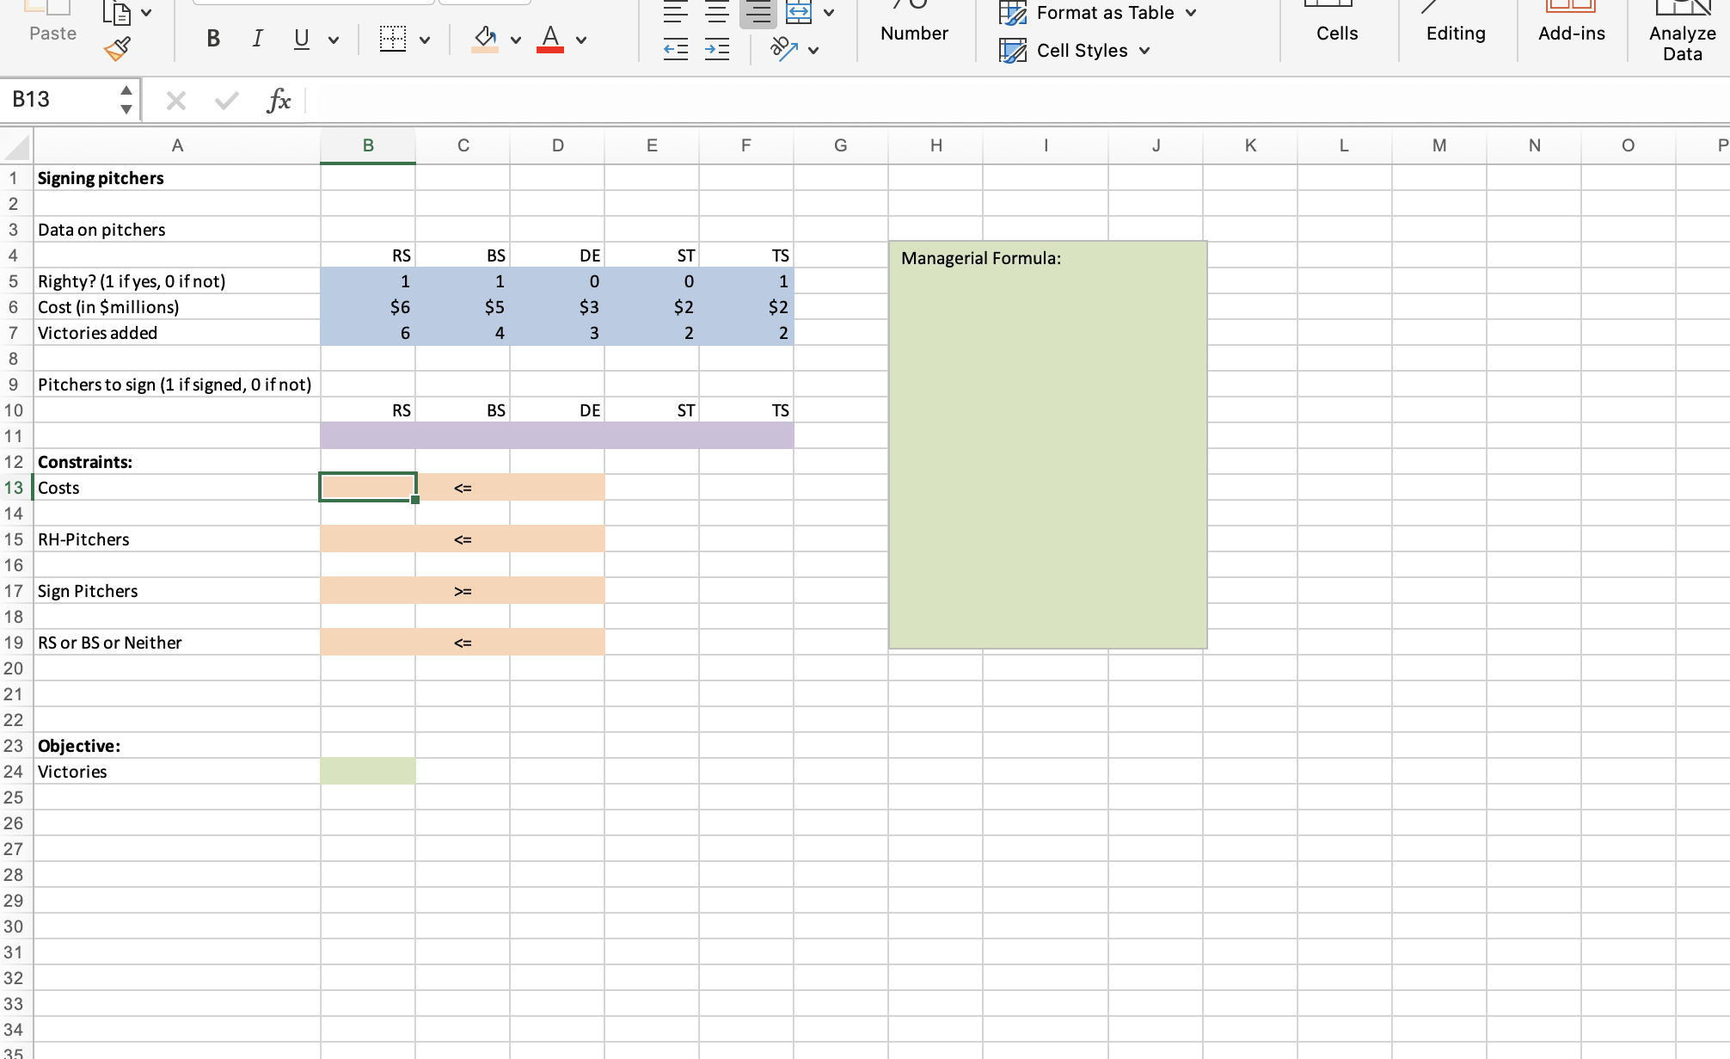
Task: Click the Merge and Center icon
Action: tap(799, 12)
